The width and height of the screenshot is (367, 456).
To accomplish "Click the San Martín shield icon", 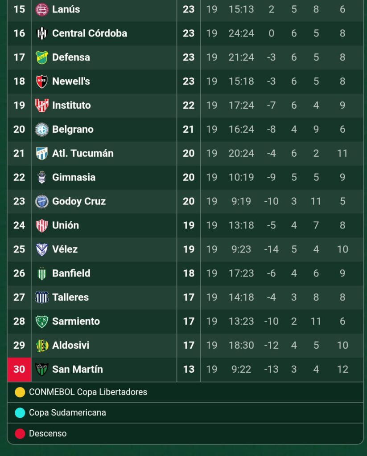I will [41, 369].
